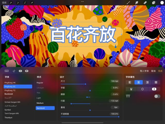165x124 pixels.
Task: Select the Eraser tool
Action: (145, 3)
